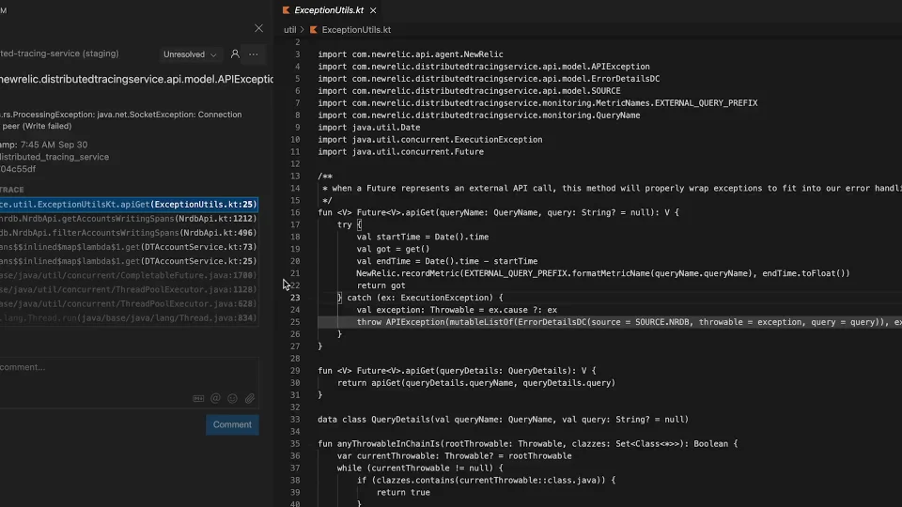Viewport: 902px width, 507px height.
Task: Select stack frame DTAccountService.kt:73
Action: coord(129,247)
